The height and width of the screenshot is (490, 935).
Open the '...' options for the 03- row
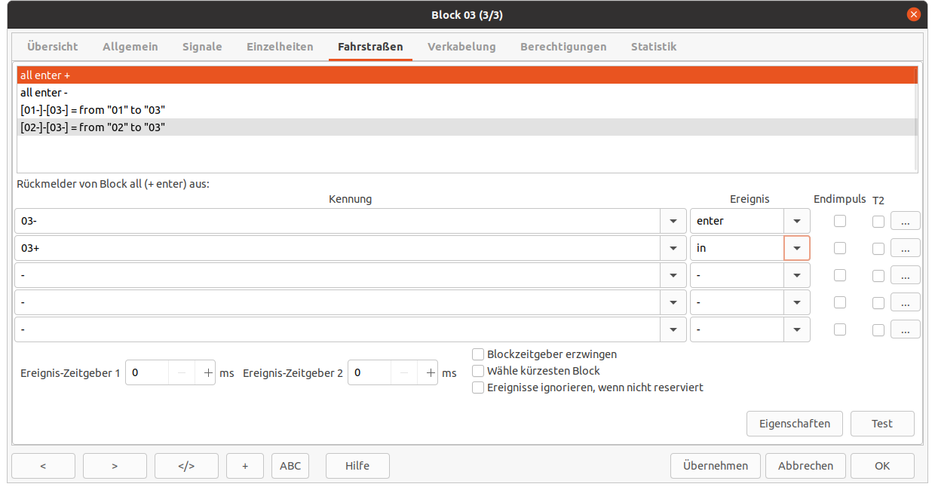click(905, 221)
